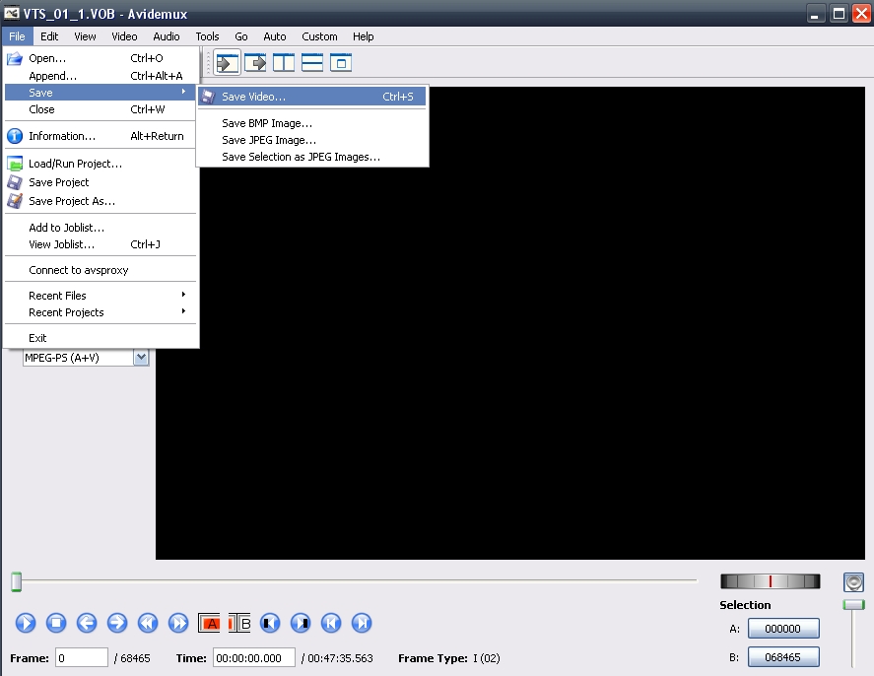
Task: Open the Help menu
Action: coord(363,36)
